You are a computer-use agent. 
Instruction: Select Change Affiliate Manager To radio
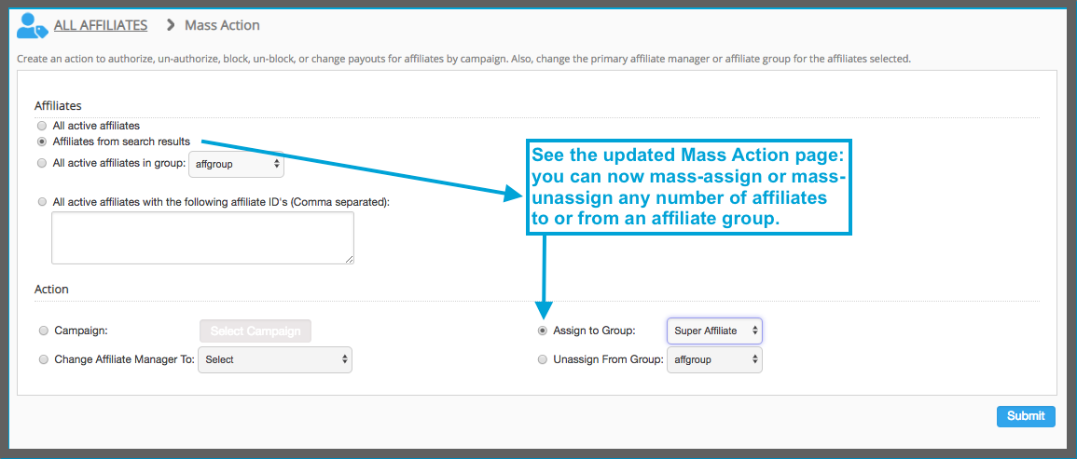click(x=44, y=358)
